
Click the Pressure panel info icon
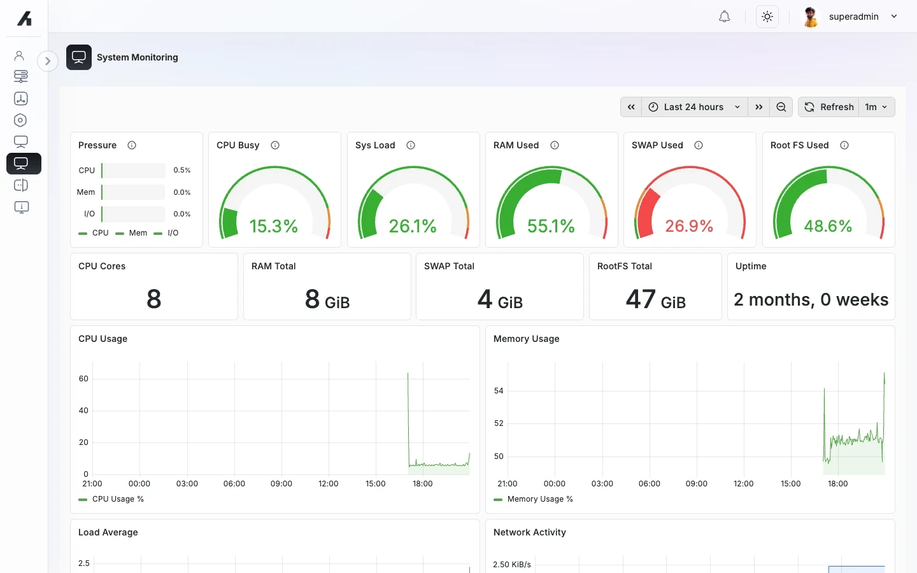[132, 145]
